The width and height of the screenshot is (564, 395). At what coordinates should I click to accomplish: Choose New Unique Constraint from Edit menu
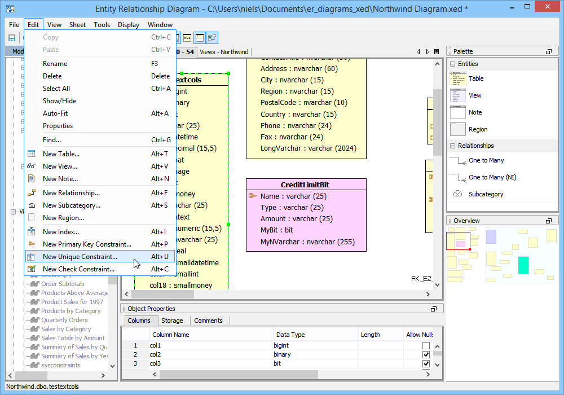[80, 257]
